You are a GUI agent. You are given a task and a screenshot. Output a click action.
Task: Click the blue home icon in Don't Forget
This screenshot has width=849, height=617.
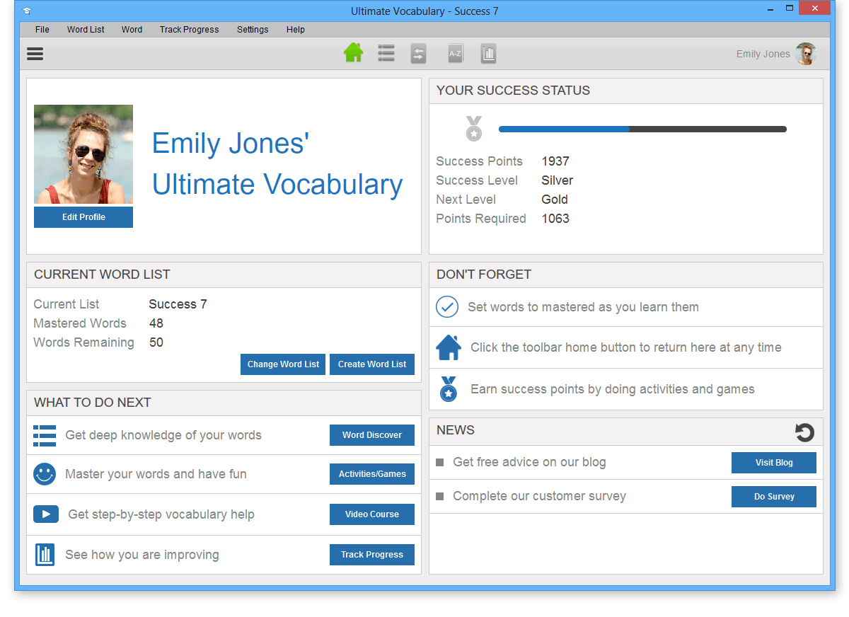[x=449, y=347]
